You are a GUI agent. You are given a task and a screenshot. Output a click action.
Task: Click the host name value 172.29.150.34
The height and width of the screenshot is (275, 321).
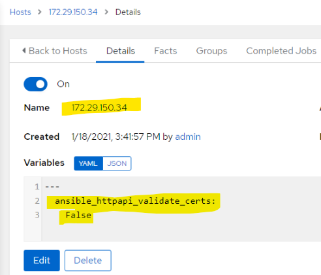[x=99, y=108]
